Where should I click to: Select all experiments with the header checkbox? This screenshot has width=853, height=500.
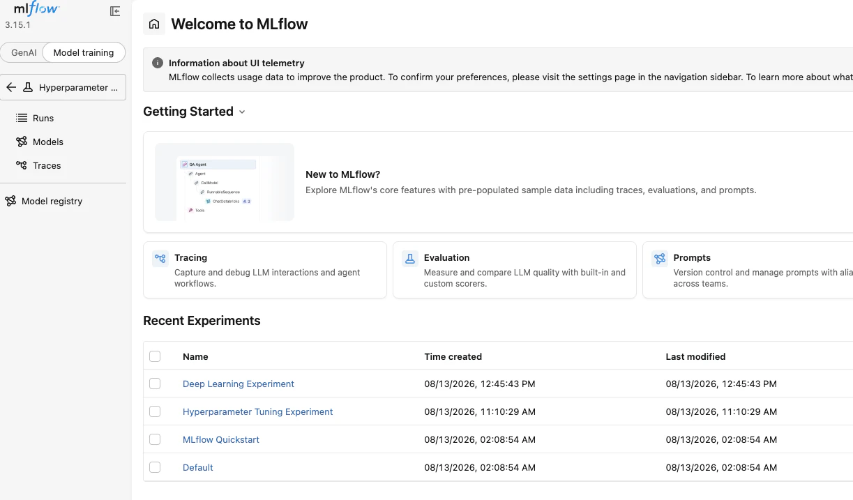[x=155, y=356]
